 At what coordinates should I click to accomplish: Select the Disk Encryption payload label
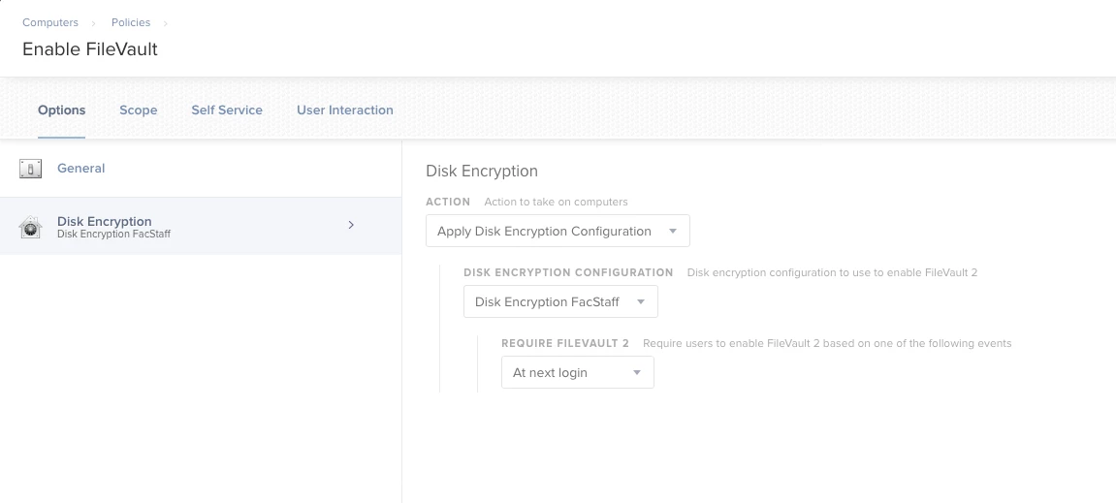click(x=104, y=221)
